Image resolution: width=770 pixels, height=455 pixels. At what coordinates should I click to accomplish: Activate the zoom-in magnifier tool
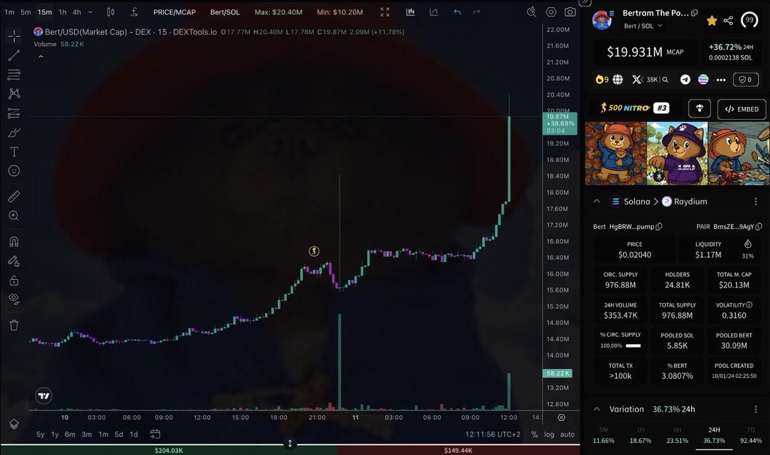click(14, 216)
